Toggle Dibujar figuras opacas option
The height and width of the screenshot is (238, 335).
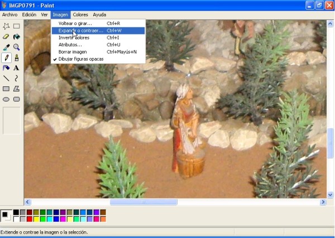coord(81,59)
